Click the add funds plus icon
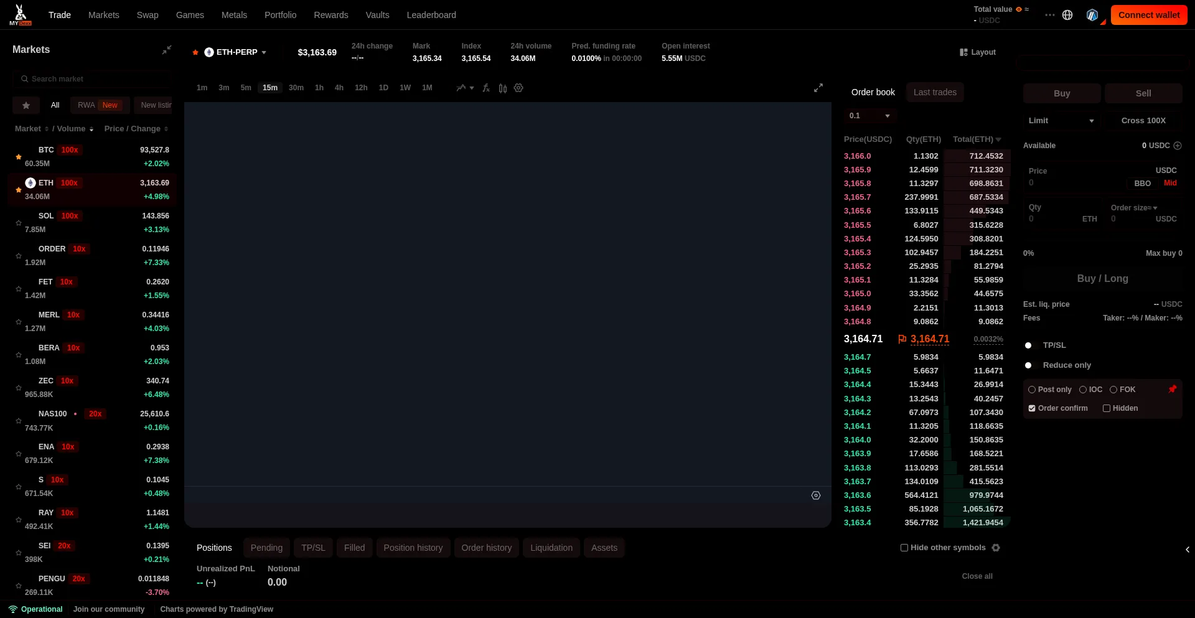 point(1178,146)
